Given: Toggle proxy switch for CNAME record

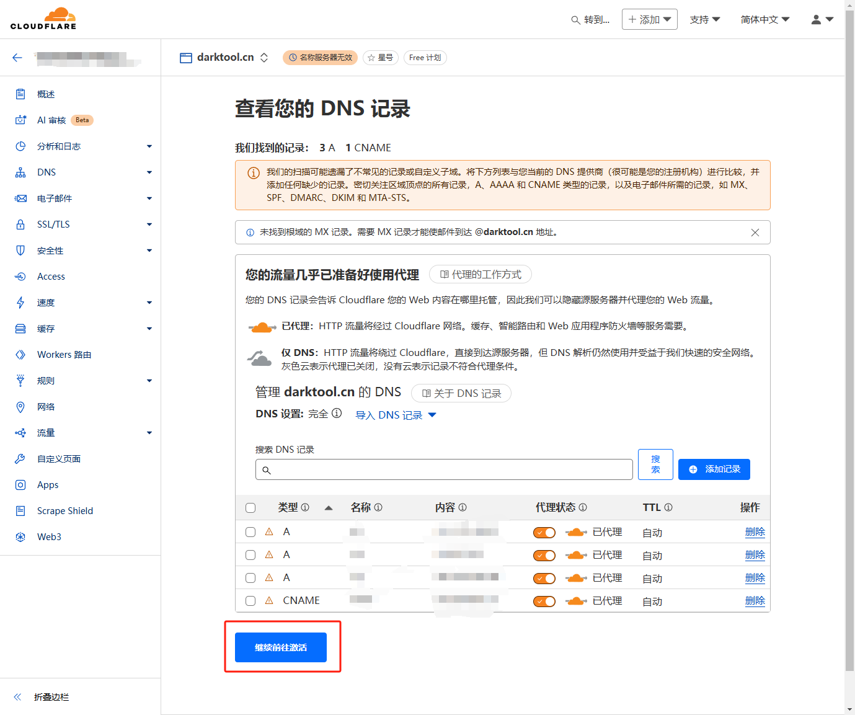Looking at the screenshot, I should click(x=544, y=602).
